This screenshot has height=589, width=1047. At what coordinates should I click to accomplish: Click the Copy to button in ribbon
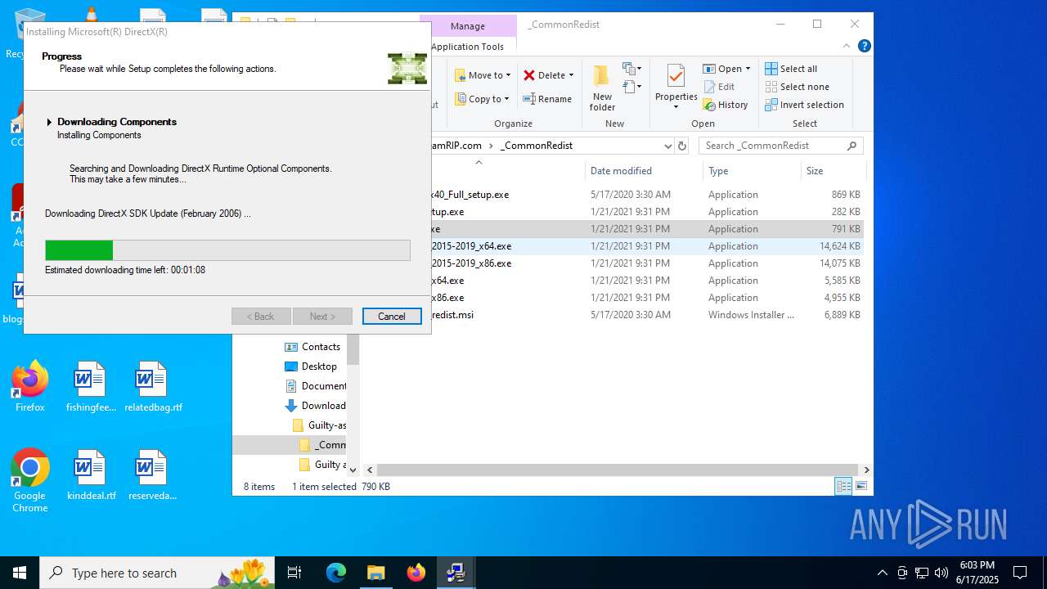click(x=483, y=99)
